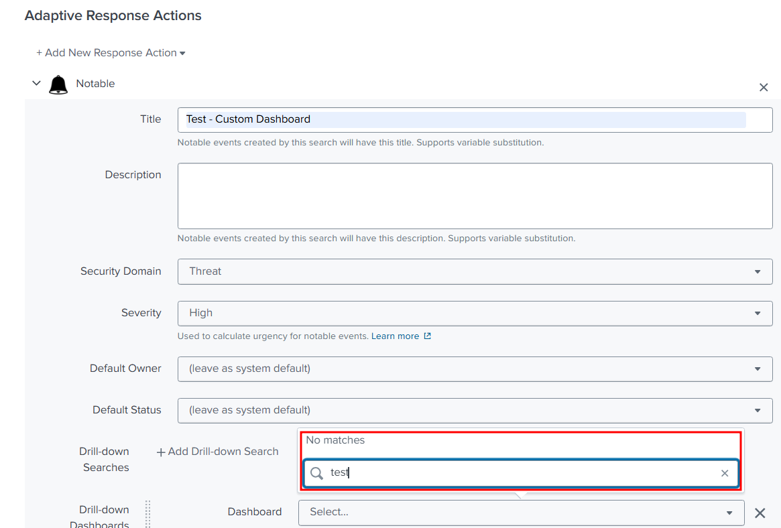The image size is (781, 528).
Task: Click the external link icon beside Learn more
Action: [427, 336]
